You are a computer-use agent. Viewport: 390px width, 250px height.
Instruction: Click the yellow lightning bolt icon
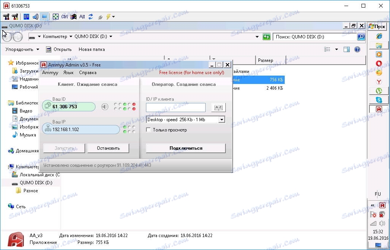108,17
